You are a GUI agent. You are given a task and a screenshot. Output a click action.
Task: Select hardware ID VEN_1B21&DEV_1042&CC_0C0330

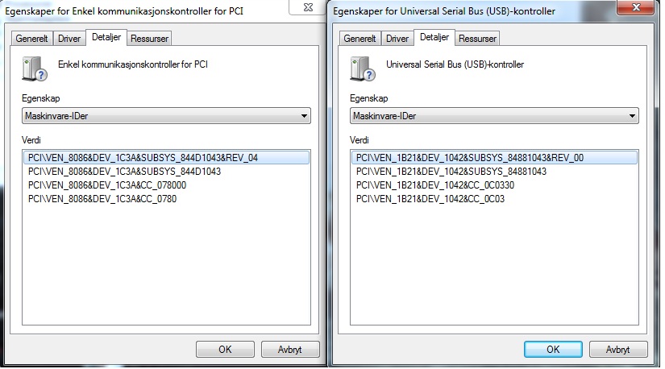pos(435,185)
